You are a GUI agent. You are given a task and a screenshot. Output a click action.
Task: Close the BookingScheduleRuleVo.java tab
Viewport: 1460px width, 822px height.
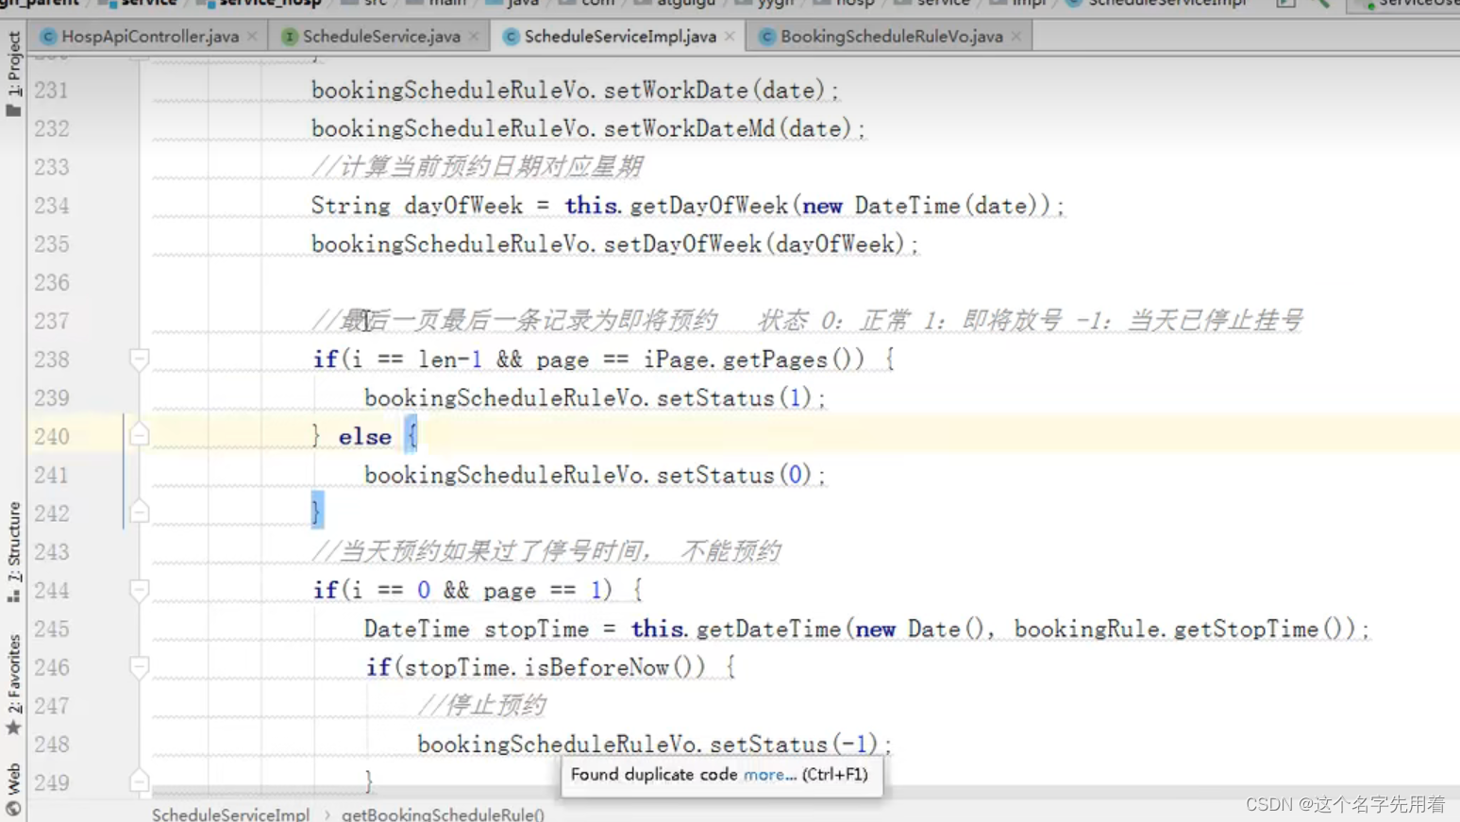coord(1015,37)
